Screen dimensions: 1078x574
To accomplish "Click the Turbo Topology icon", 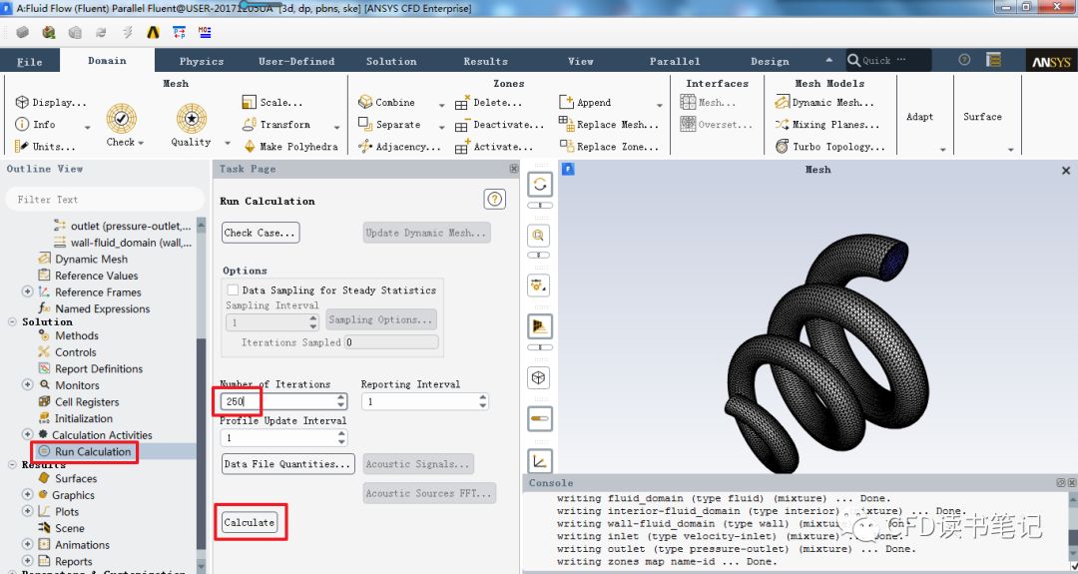I will 784,147.
